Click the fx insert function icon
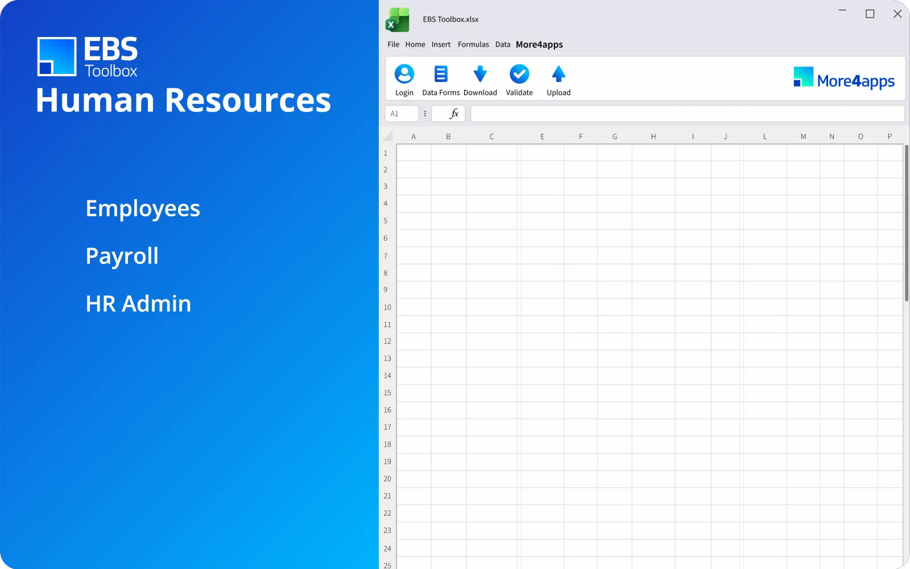Viewport: 910px width, 569px height. [x=454, y=114]
